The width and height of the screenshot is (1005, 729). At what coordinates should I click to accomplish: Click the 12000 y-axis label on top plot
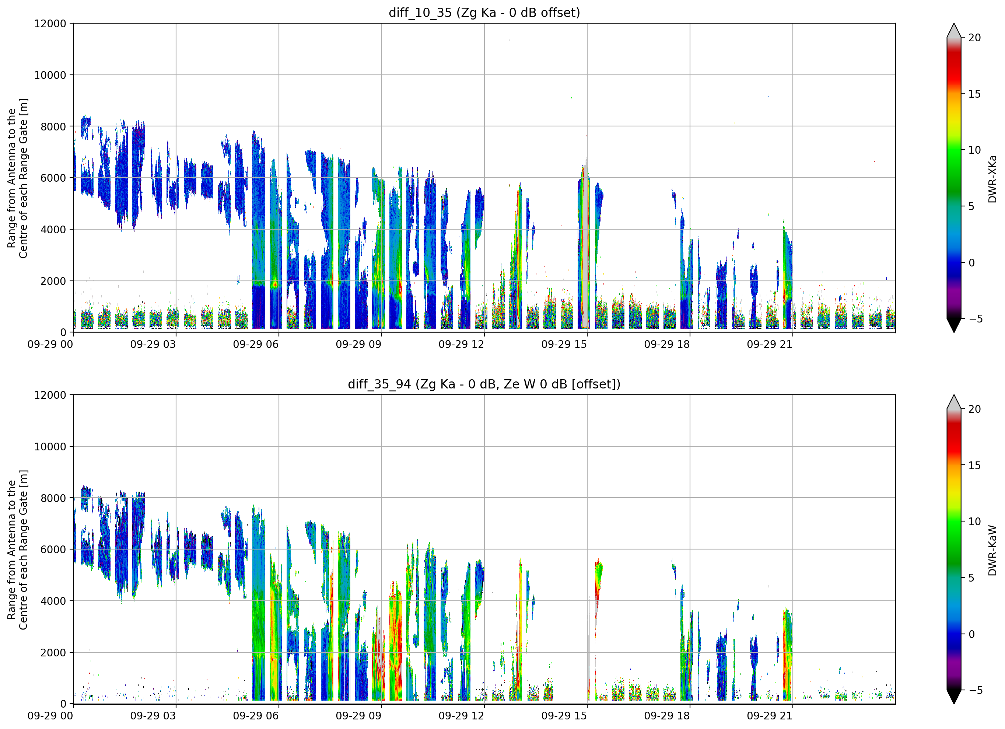click(50, 24)
